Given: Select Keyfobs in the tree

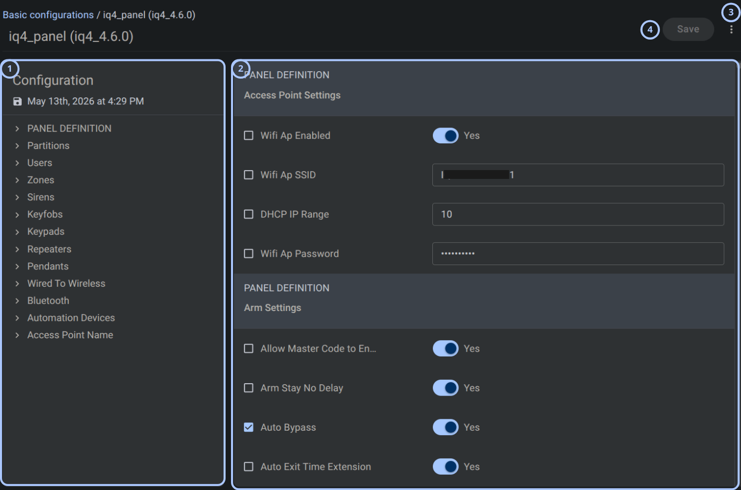Looking at the screenshot, I should coord(45,215).
